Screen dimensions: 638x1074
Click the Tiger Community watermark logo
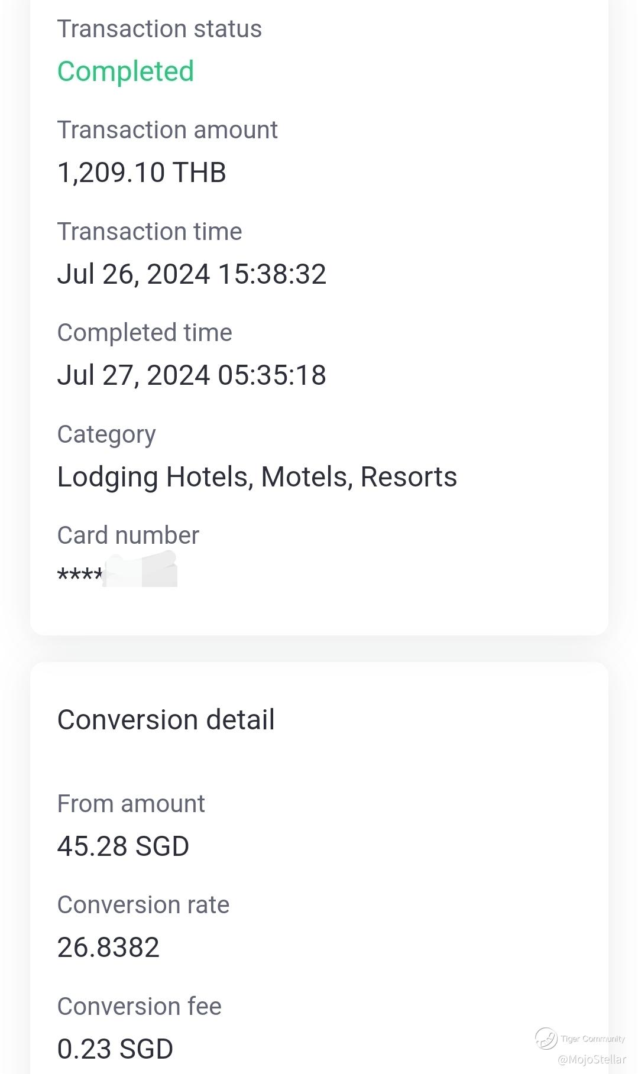click(x=546, y=1038)
